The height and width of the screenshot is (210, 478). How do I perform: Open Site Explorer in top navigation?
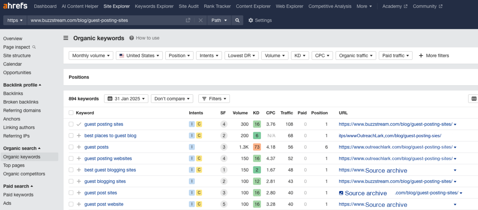click(x=117, y=6)
